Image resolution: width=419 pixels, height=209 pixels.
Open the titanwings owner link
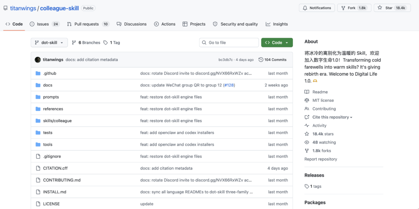(23, 8)
